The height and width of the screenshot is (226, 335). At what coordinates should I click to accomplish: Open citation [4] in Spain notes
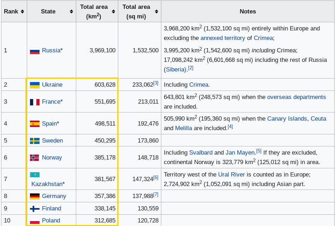[x=230, y=127]
